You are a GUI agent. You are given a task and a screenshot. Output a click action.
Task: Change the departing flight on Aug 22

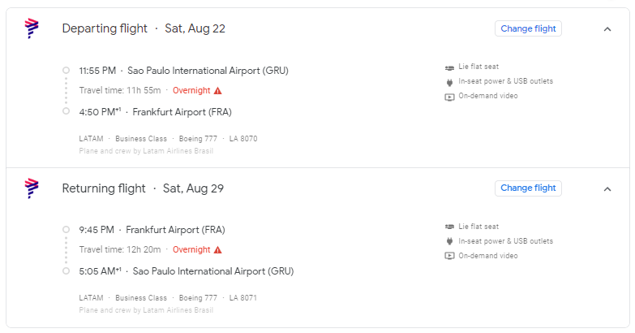[x=528, y=28]
